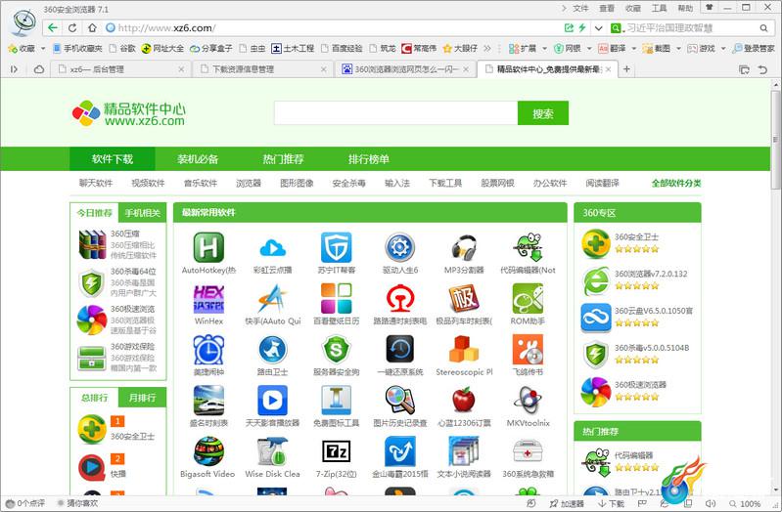
Task: Open AutoHotkey software icon
Action: pyautogui.click(x=208, y=247)
